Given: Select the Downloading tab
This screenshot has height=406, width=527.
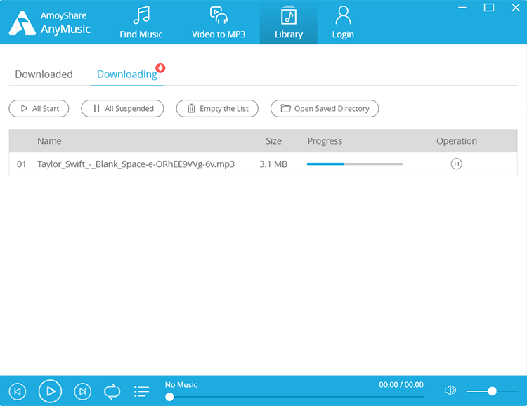Looking at the screenshot, I should point(126,74).
